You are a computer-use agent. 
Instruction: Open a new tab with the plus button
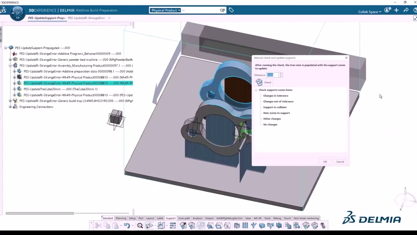click(109, 18)
